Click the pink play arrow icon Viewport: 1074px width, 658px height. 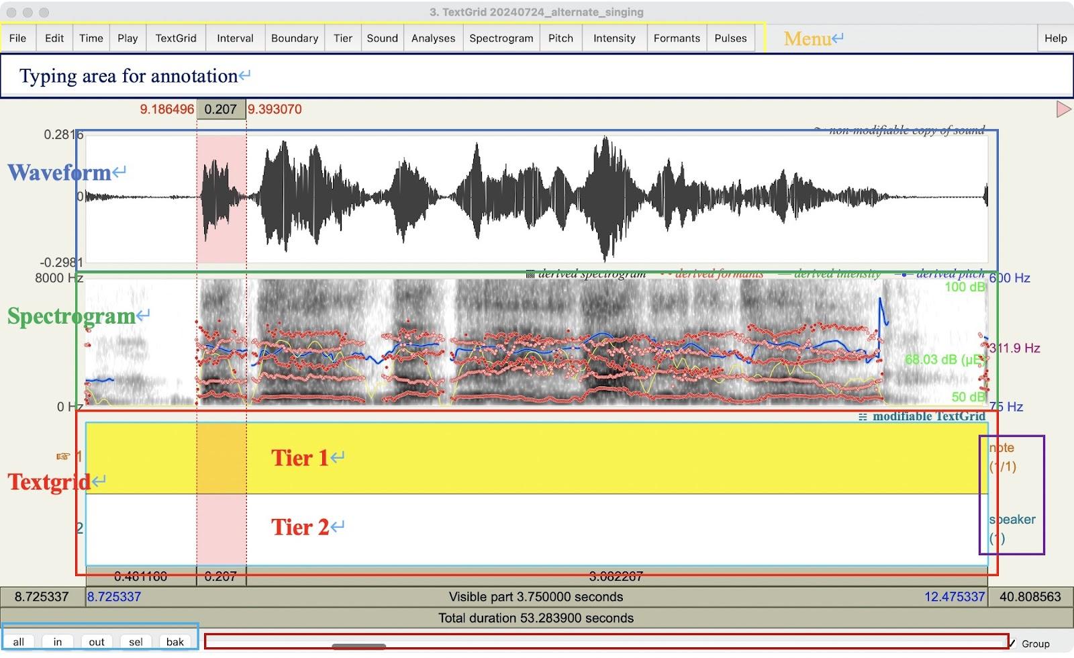pyautogui.click(x=1063, y=109)
